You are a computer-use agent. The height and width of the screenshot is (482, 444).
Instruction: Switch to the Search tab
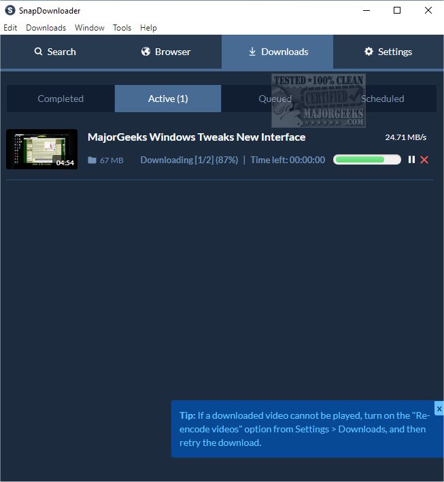click(55, 52)
